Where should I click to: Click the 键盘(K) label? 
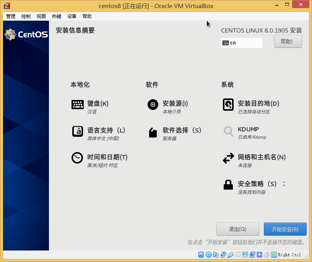click(x=98, y=103)
